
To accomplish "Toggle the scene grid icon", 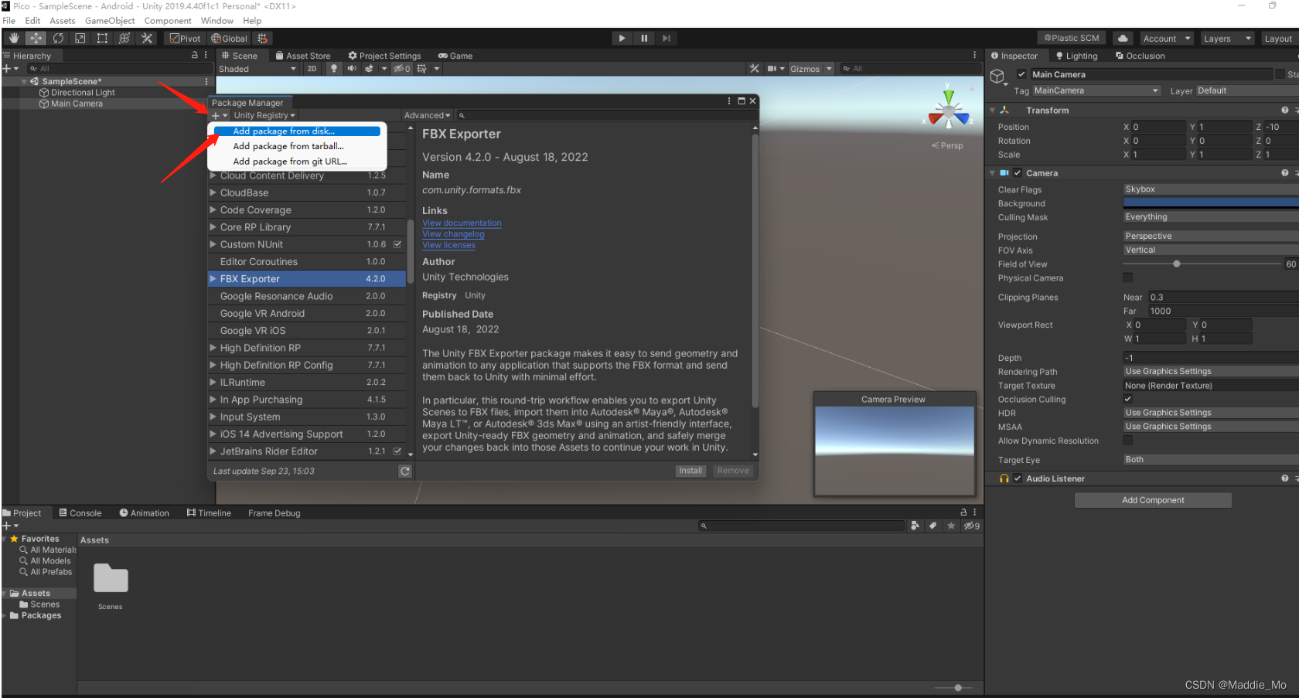I will 421,69.
